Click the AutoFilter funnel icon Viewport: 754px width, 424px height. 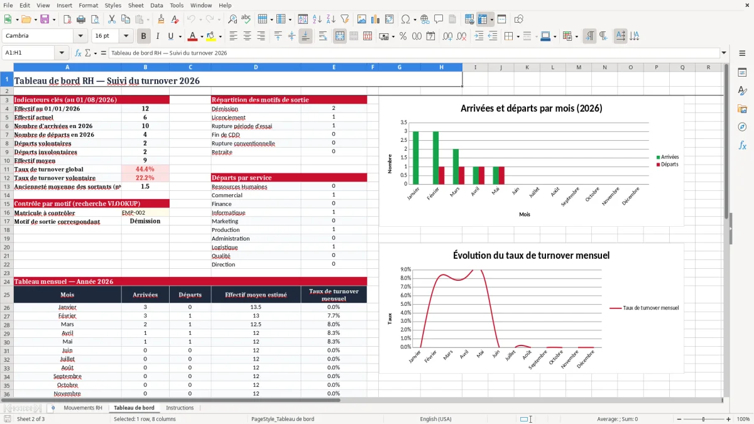[x=344, y=19]
